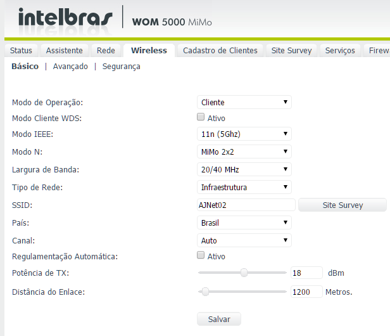The width and height of the screenshot is (390, 336).
Task: Open the Avançado wireless settings link
Action: click(70, 67)
